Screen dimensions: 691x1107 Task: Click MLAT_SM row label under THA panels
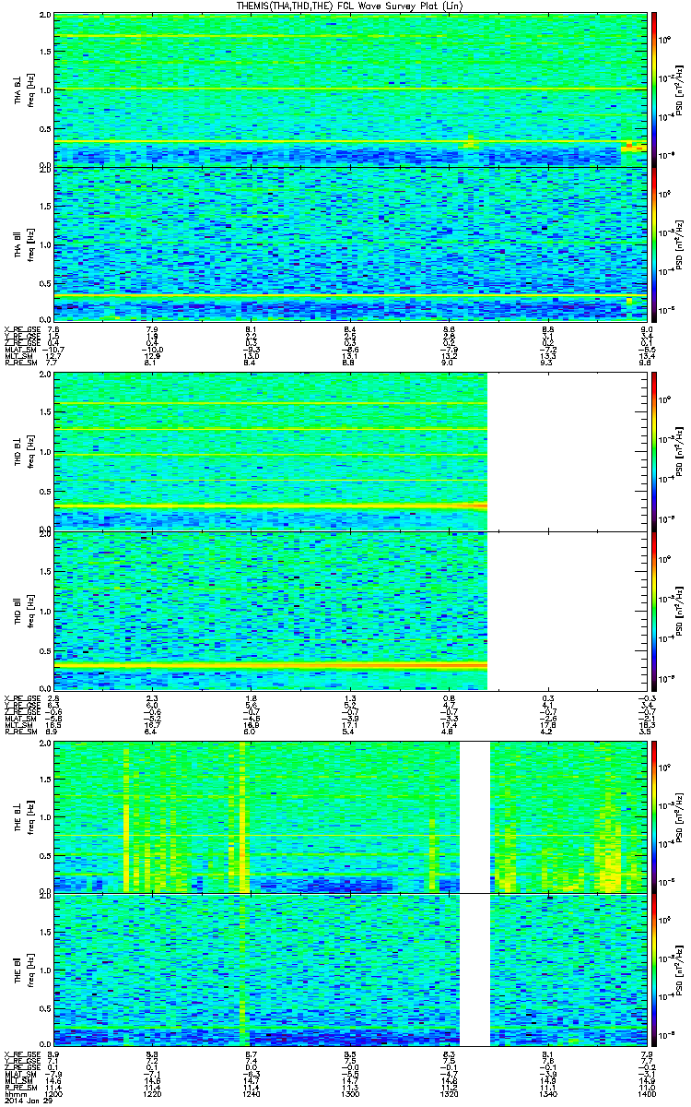(x=19, y=351)
